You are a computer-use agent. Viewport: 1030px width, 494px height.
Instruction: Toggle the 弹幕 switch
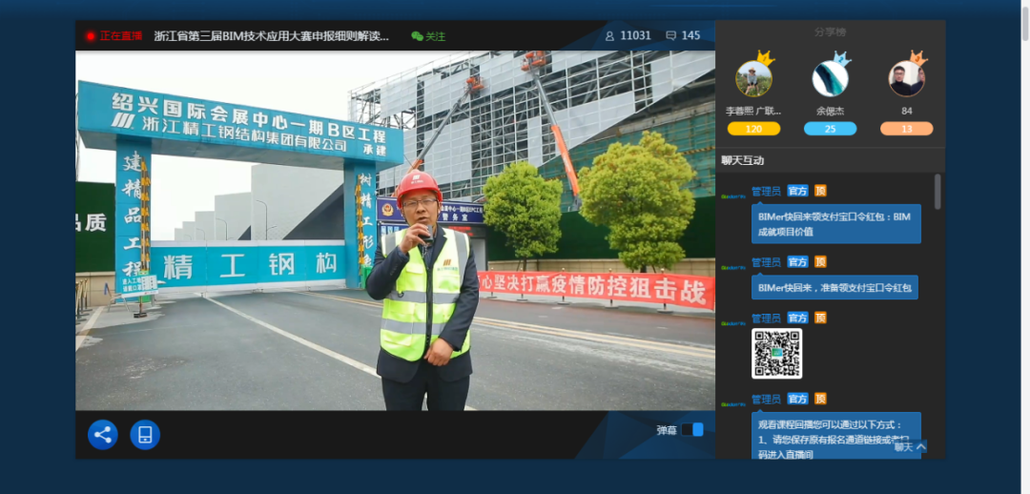click(692, 429)
